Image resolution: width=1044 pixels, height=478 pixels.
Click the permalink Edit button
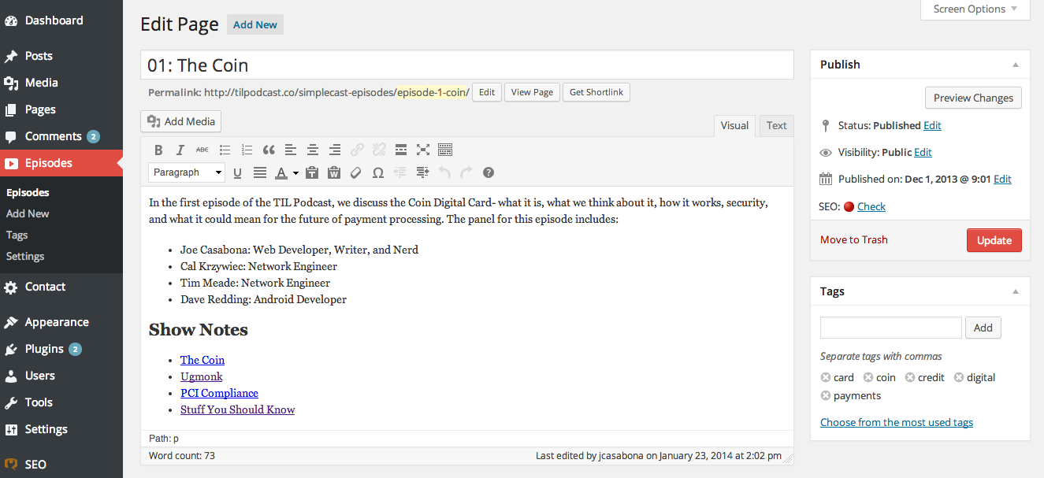pyautogui.click(x=487, y=92)
